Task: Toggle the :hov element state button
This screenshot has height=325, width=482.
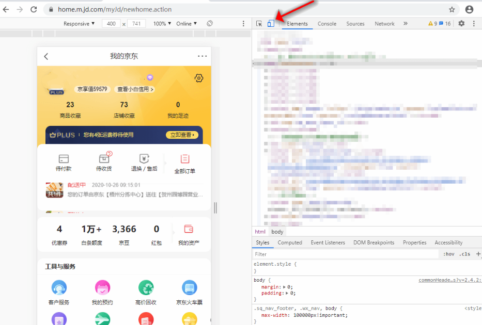Action: pyautogui.click(x=448, y=254)
